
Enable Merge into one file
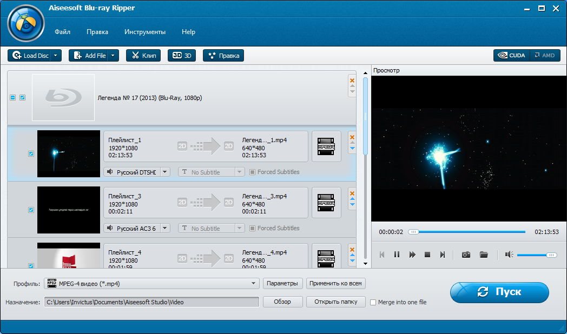click(373, 302)
